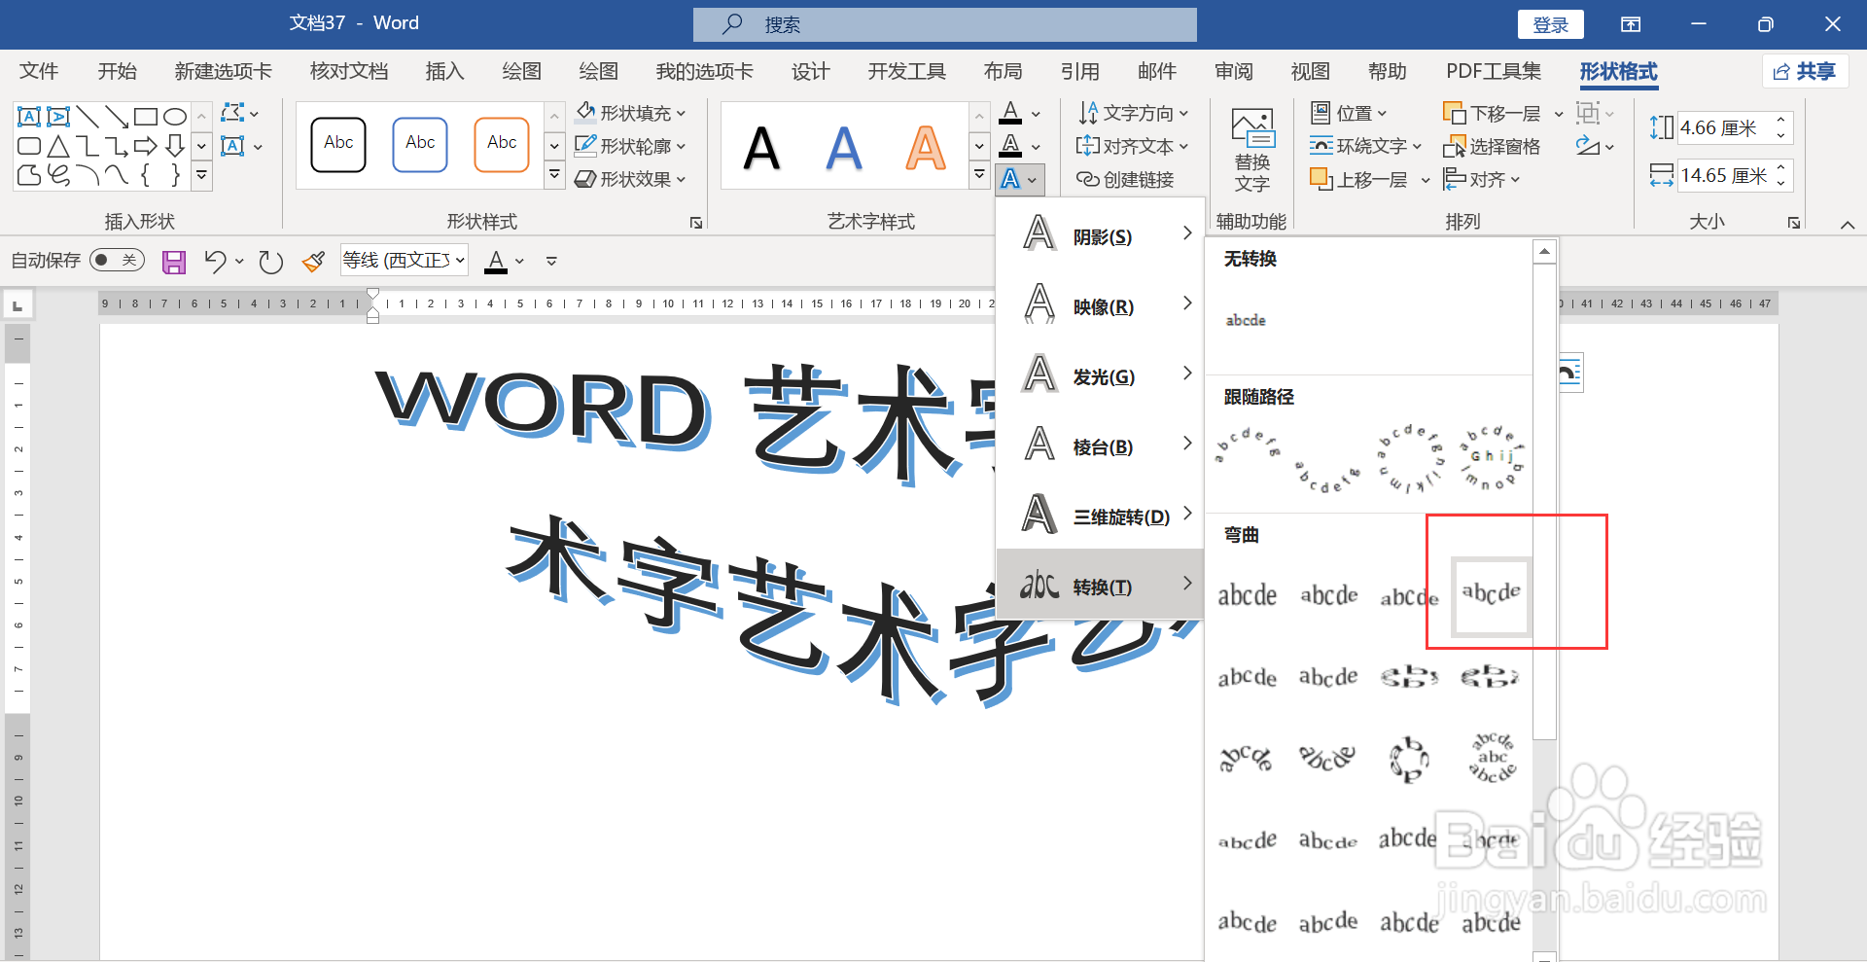This screenshot has height=962, width=1867.
Task: Click the search magnifier icon
Action: [732, 23]
